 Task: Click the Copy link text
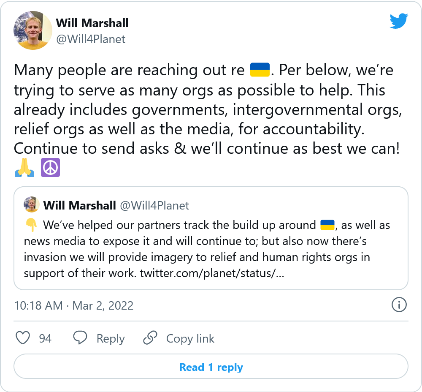[190, 338]
